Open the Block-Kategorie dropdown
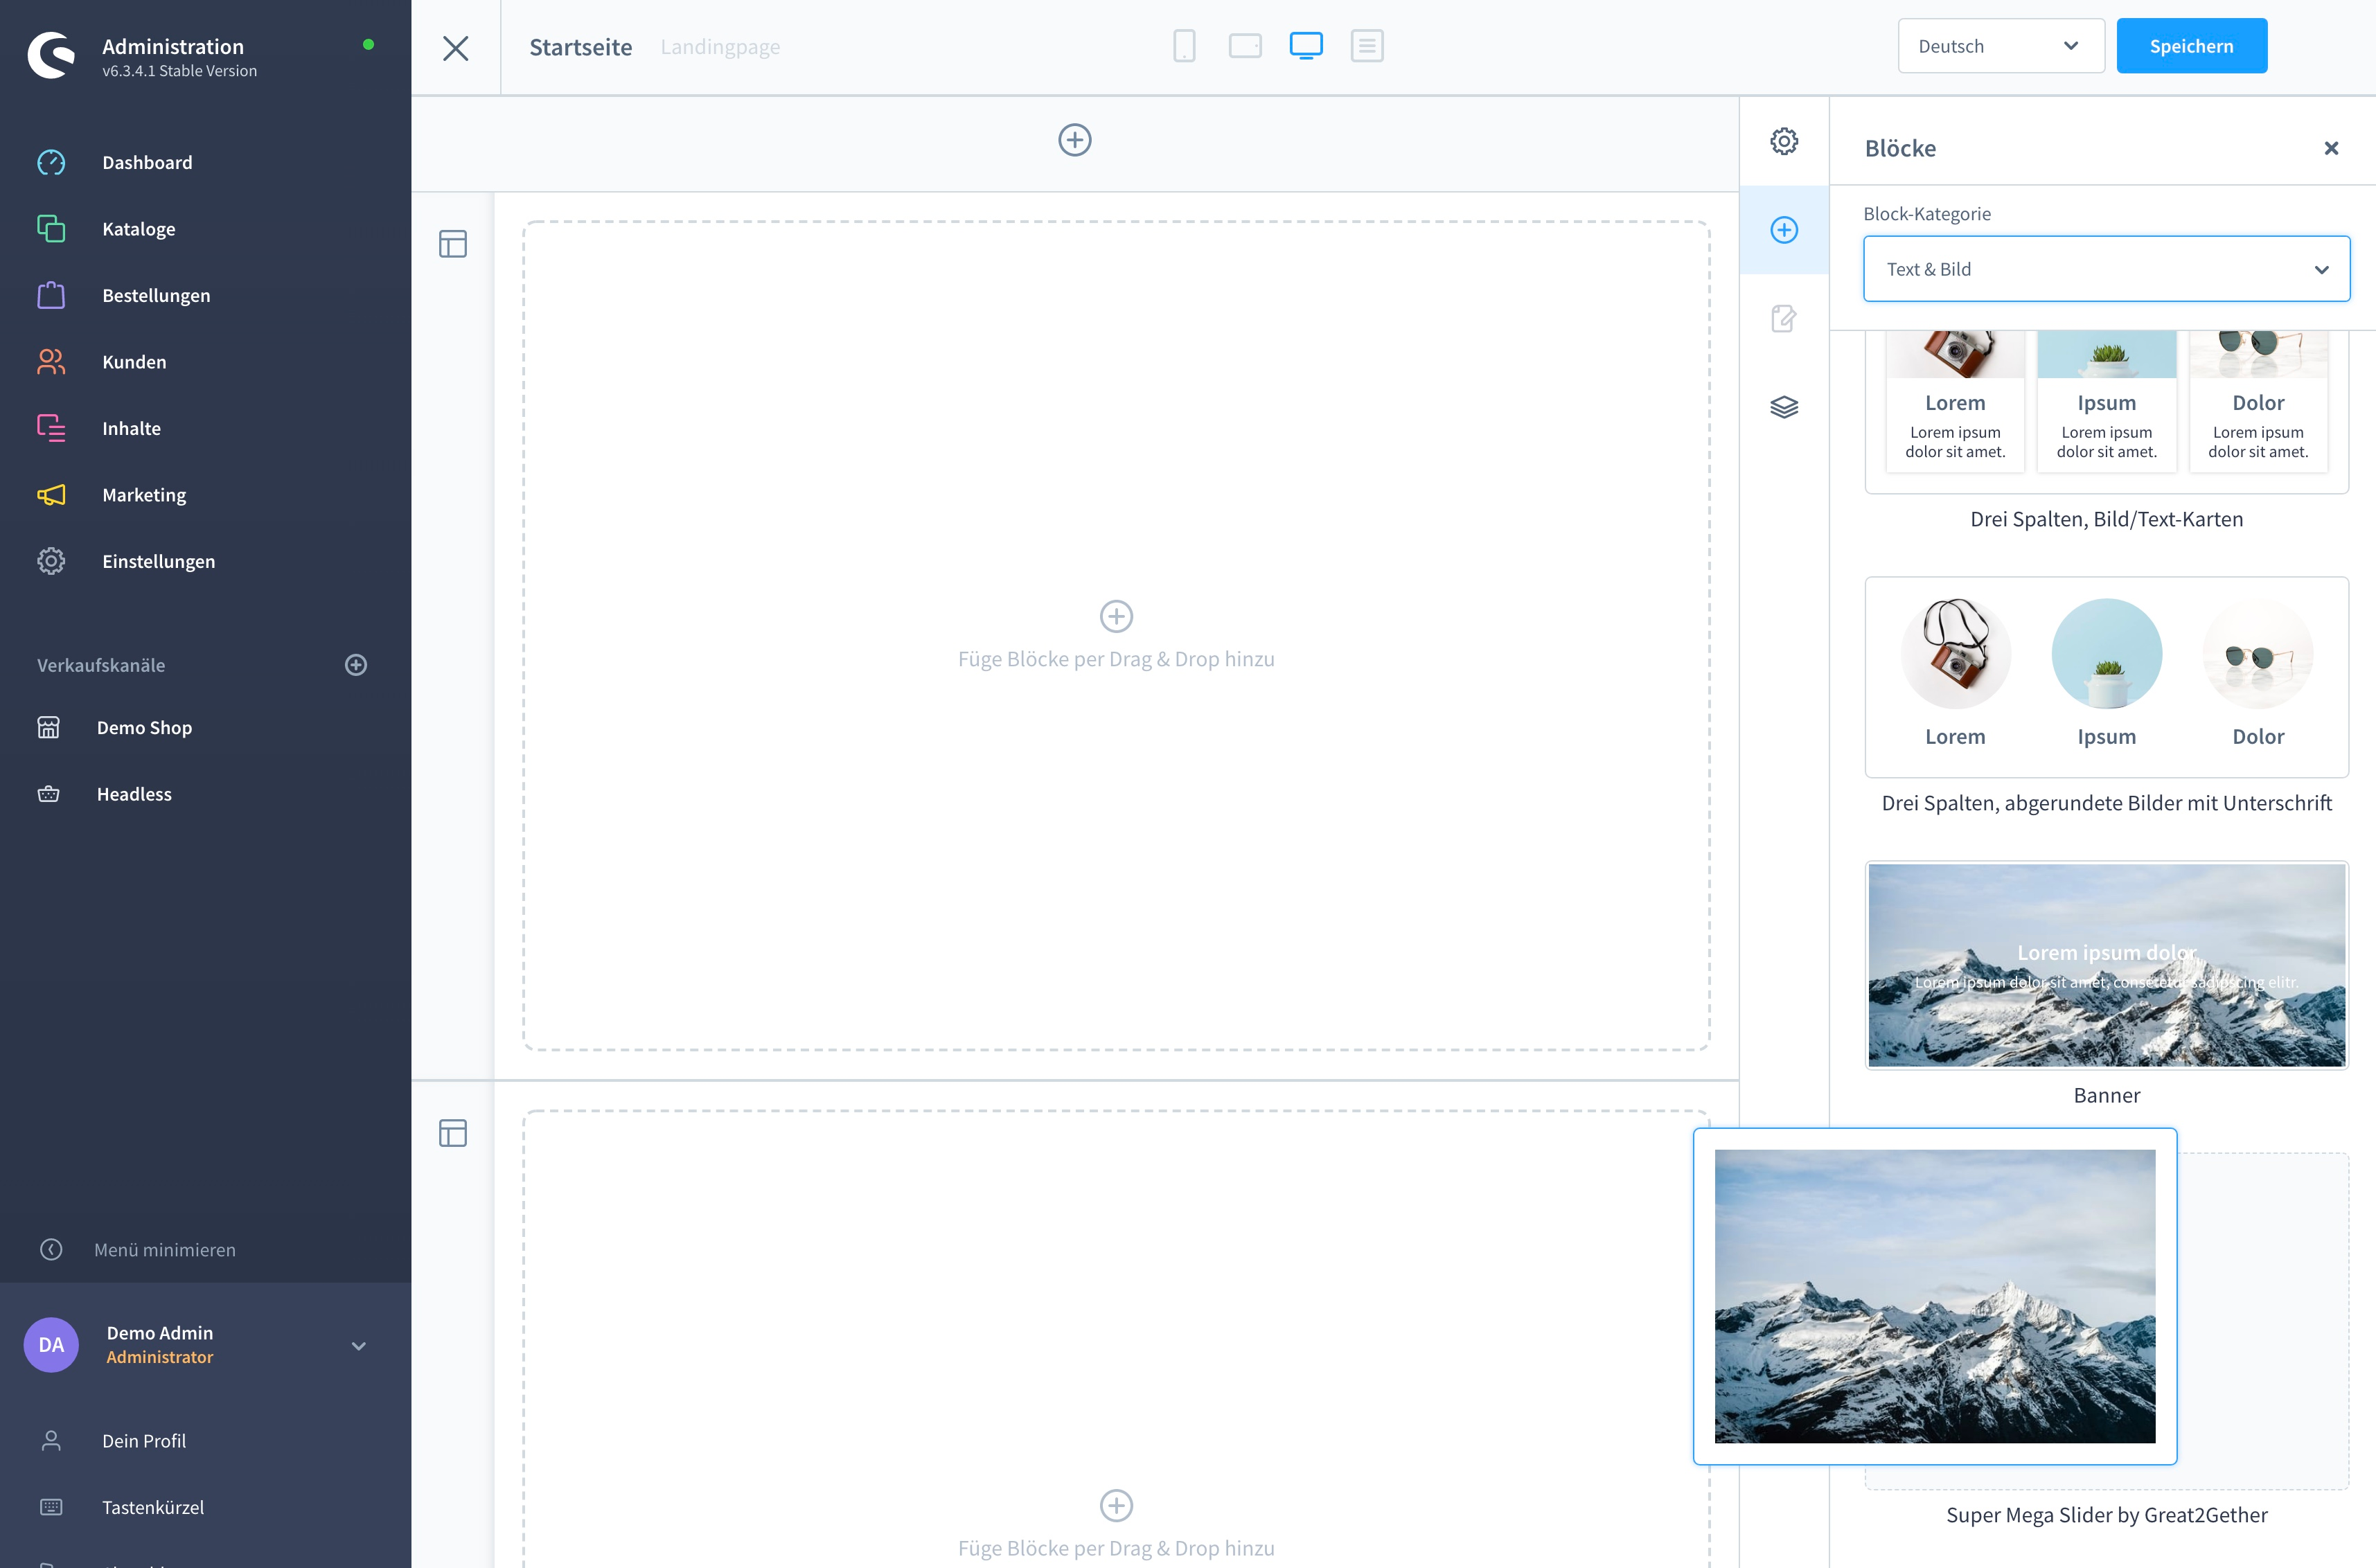Image resolution: width=2376 pixels, height=1568 pixels. coord(2106,269)
